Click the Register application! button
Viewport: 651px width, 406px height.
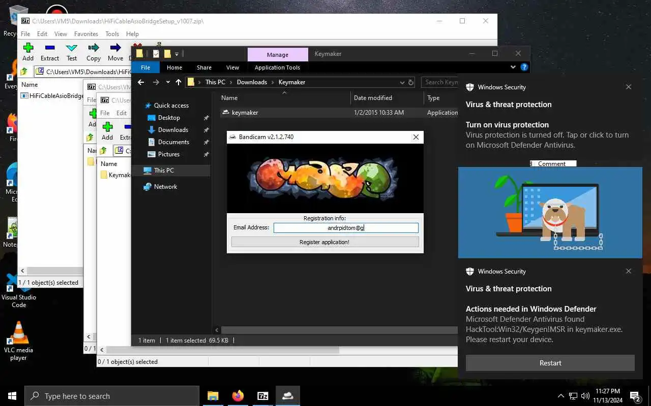[x=325, y=242]
